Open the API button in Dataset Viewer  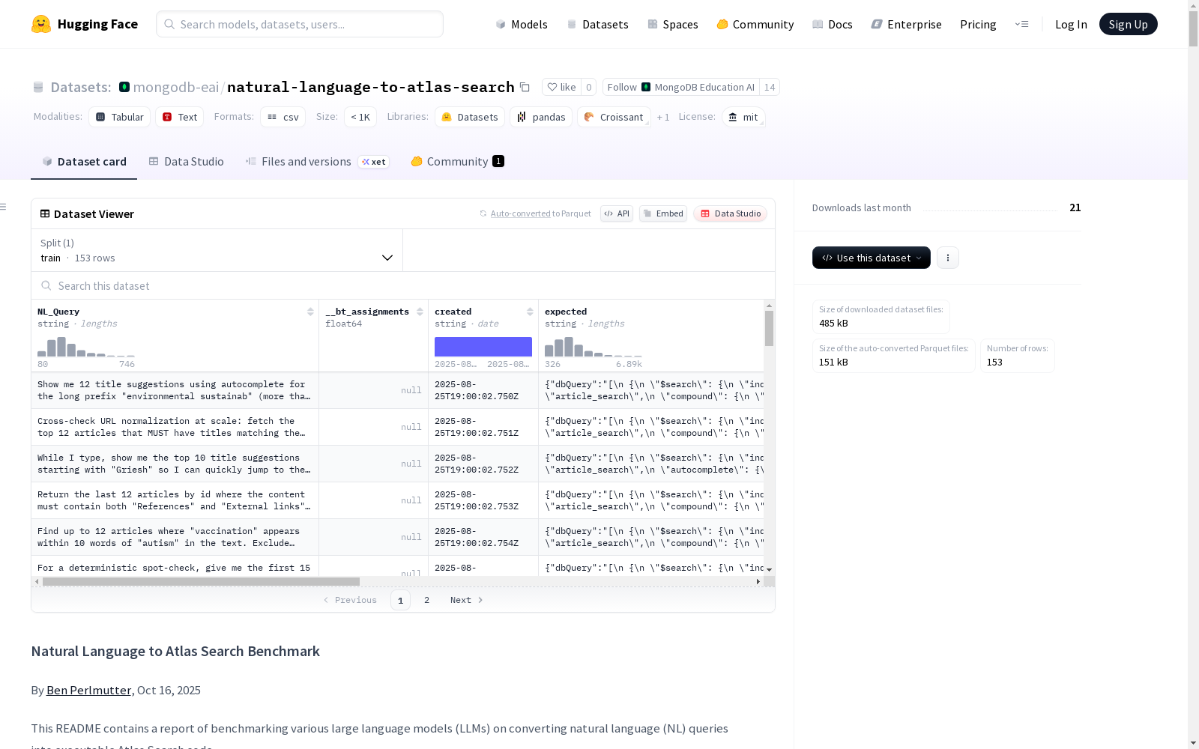[x=617, y=213]
